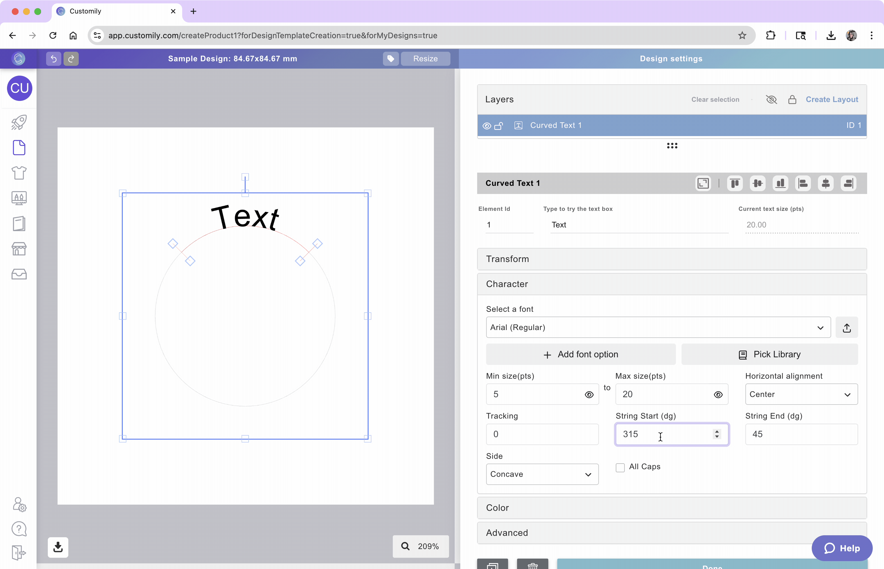Toggle visibility of Curved Text 1 layer

point(487,126)
